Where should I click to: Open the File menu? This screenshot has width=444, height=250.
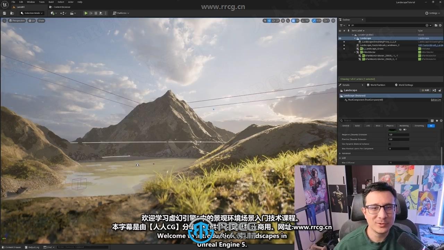14,2
